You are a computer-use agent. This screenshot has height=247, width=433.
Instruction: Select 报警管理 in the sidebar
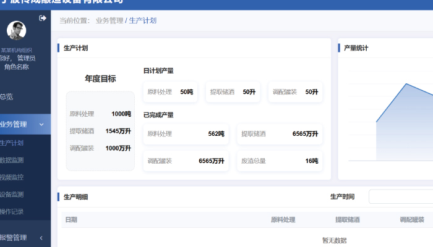[13, 238]
